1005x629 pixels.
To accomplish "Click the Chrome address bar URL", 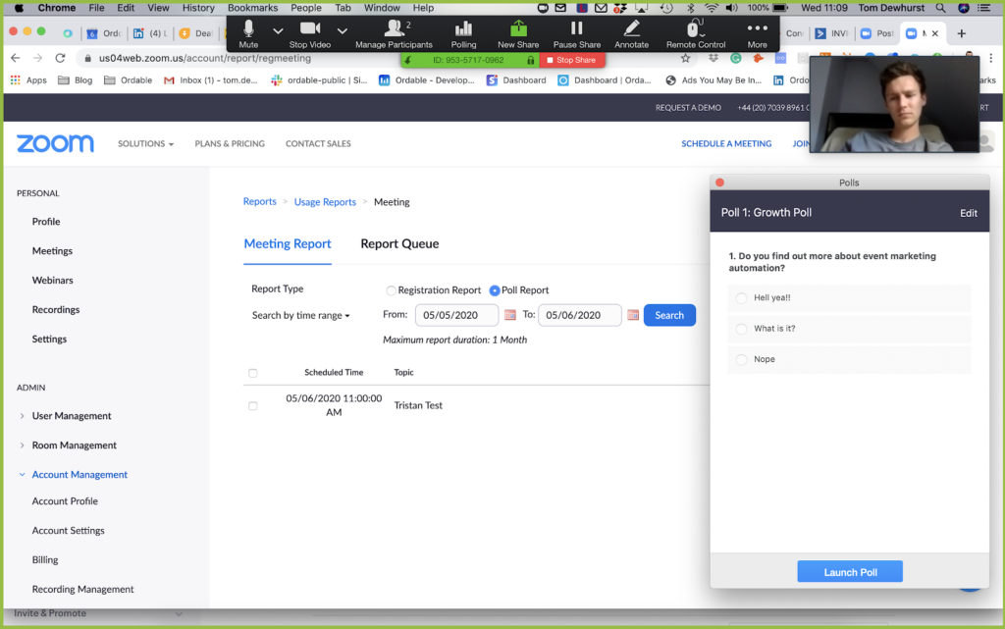I will tap(205, 58).
